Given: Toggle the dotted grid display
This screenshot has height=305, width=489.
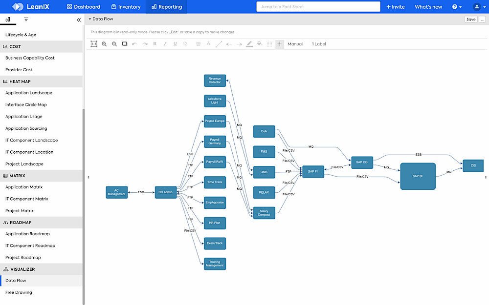Looking at the screenshot, I should pyautogui.click(x=269, y=44).
